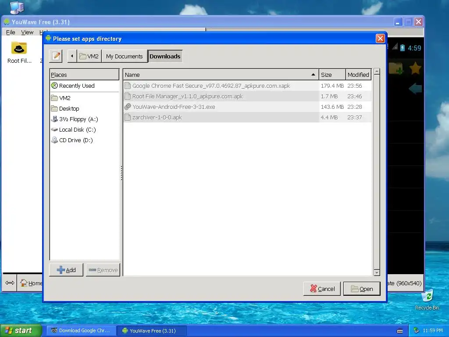The height and width of the screenshot is (337, 449).
Task: Select the VM2 path bar button
Action: click(89, 56)
